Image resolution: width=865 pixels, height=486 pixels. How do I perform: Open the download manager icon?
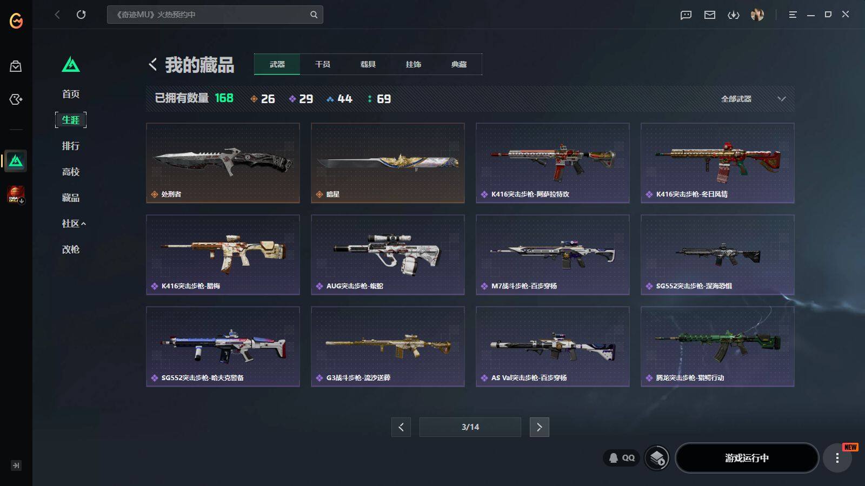pyautogui.click(x=734, y=15)
